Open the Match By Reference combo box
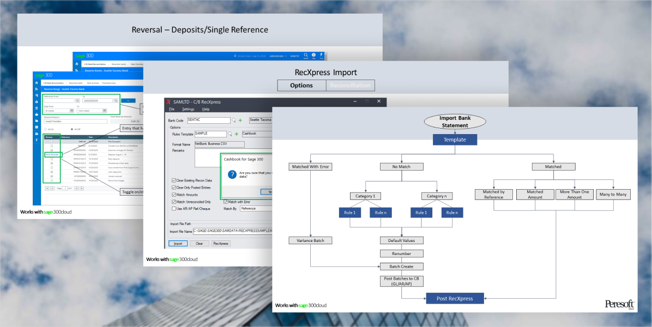 tap(256, 209)
